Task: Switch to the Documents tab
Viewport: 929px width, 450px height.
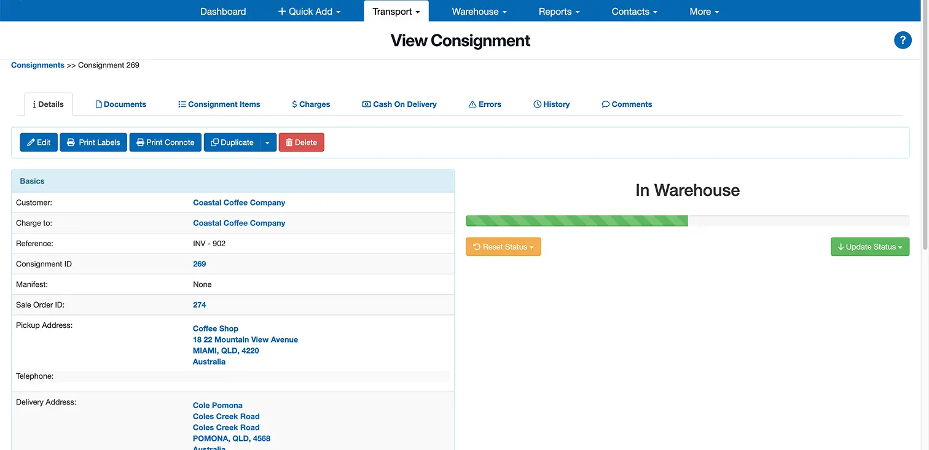Action: coord(120,104)
